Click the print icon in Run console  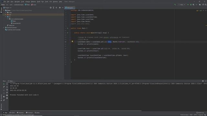pos(7,95)
